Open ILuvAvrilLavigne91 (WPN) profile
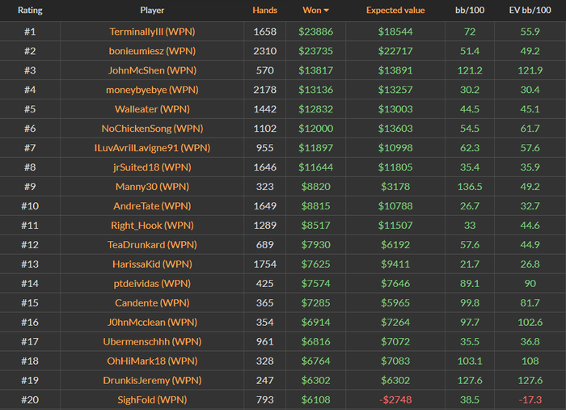 [152, 148]
